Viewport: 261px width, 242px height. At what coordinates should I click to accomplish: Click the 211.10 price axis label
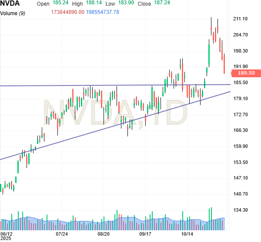(x=241, y=19)
